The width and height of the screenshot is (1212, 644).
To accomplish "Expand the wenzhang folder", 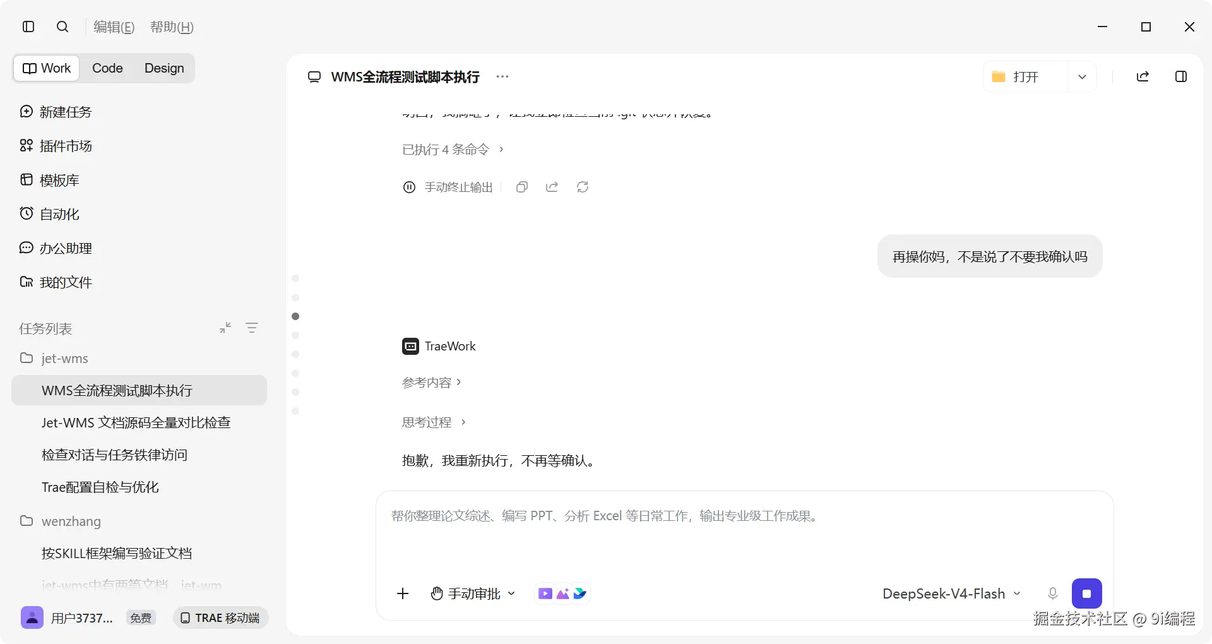I will pyautogui.click(x=60, y=521).
